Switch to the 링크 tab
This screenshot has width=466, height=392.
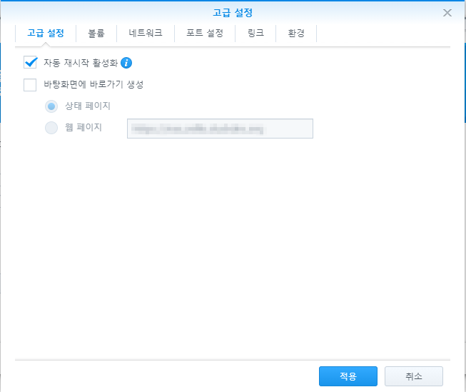[255, 33]
